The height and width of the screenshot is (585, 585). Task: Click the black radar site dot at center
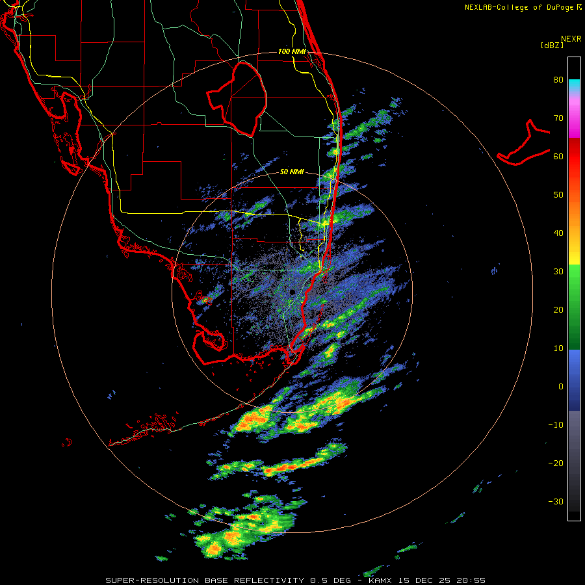292,292
